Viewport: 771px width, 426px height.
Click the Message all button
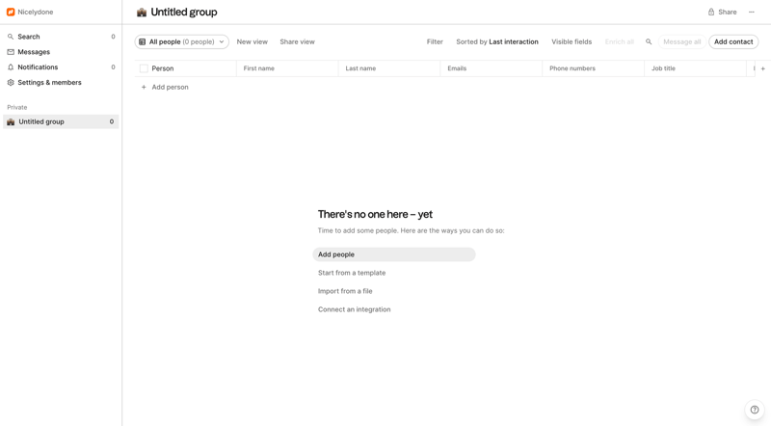pos(682,41)
